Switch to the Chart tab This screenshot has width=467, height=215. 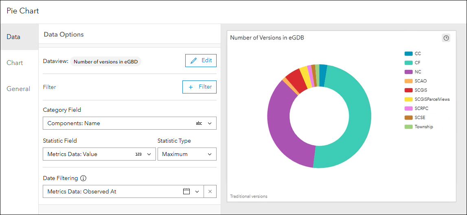(x=15, y=63)
